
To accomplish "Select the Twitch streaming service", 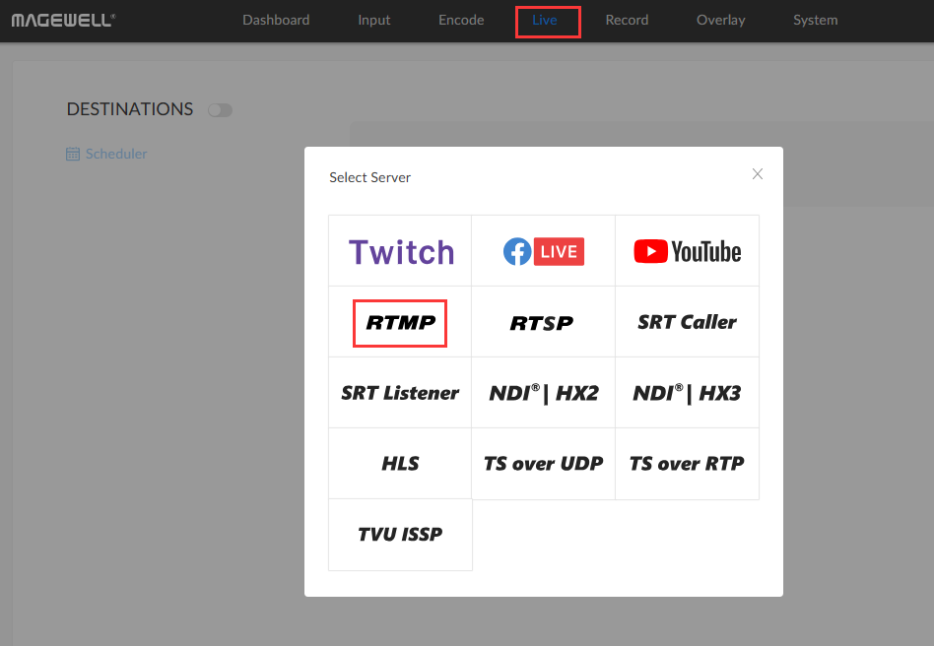I will 399,250.
